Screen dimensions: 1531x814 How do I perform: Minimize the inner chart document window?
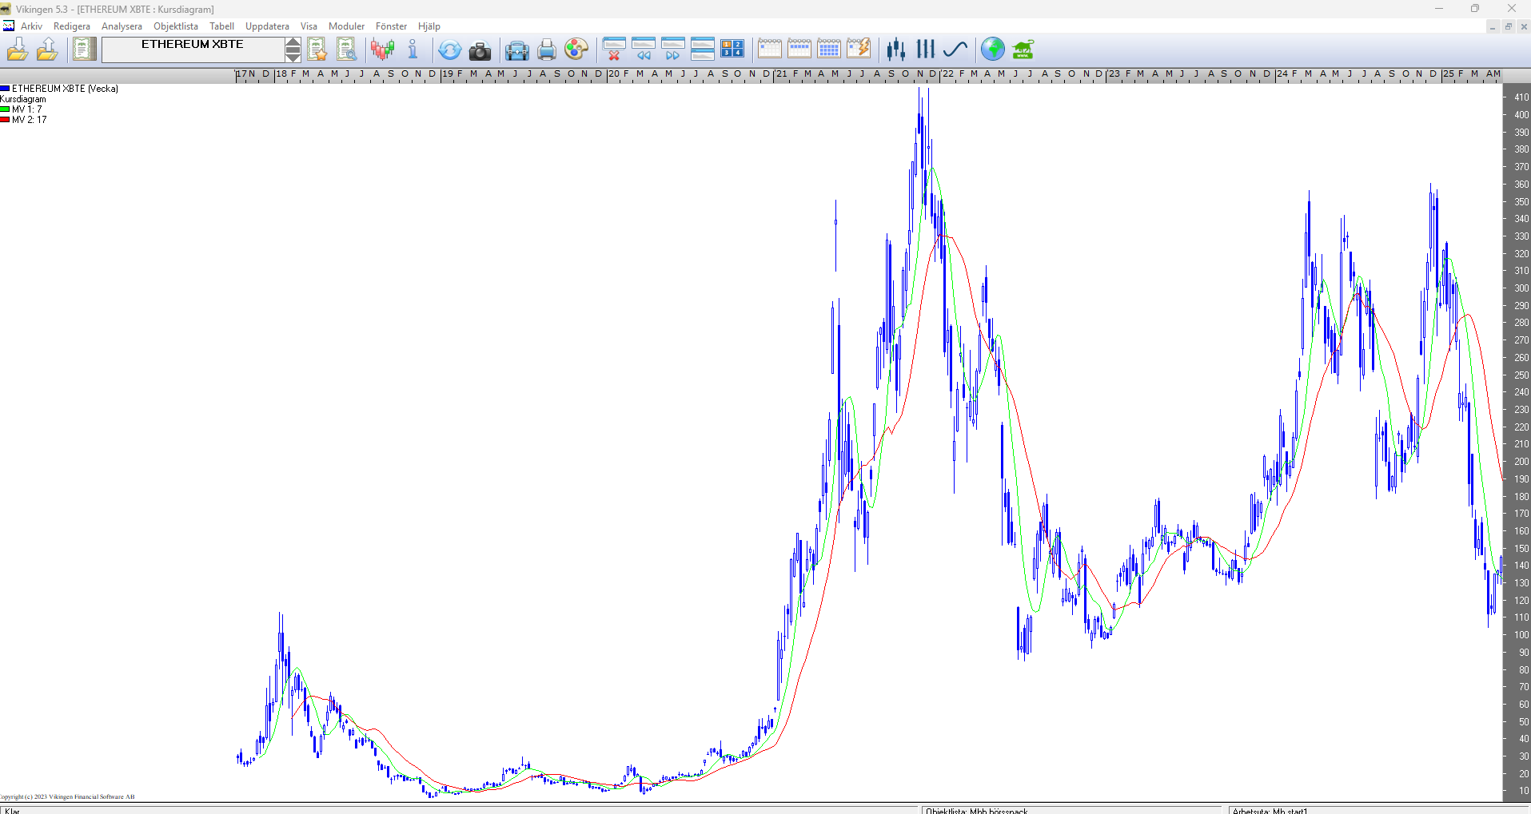(x=1492, y=26)
